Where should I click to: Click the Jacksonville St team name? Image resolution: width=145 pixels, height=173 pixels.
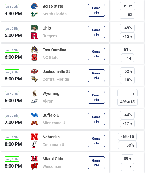point(56,72)
